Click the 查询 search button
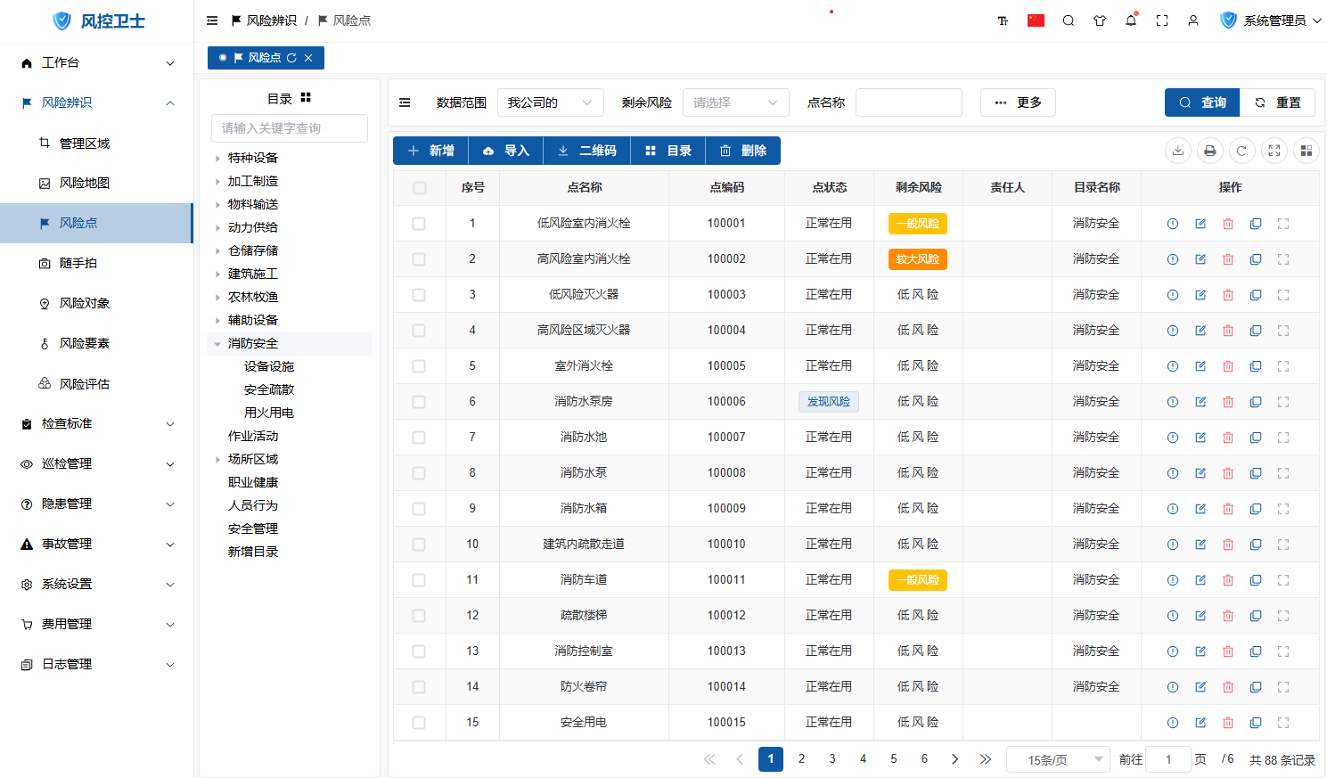The width and height of the screenshot is (1327, 778). click(1202, 102)
